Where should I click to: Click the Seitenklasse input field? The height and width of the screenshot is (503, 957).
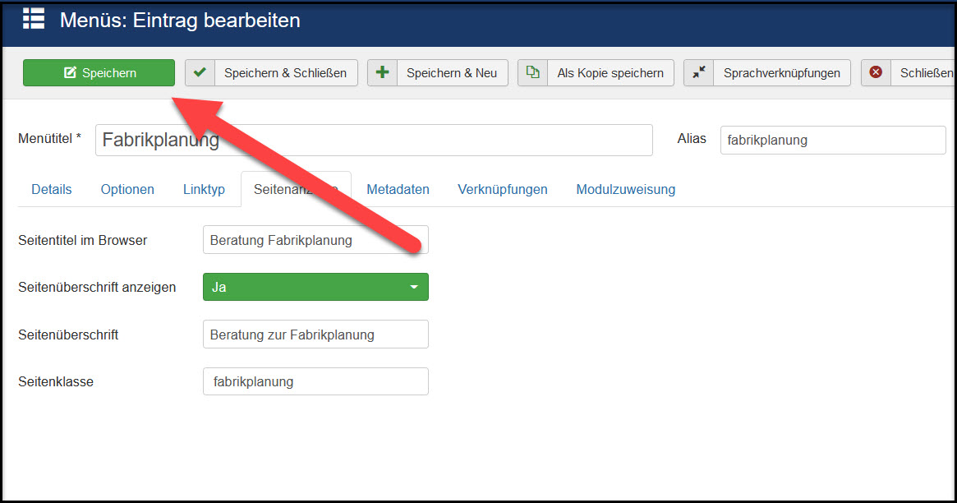[x=315, y=381]
